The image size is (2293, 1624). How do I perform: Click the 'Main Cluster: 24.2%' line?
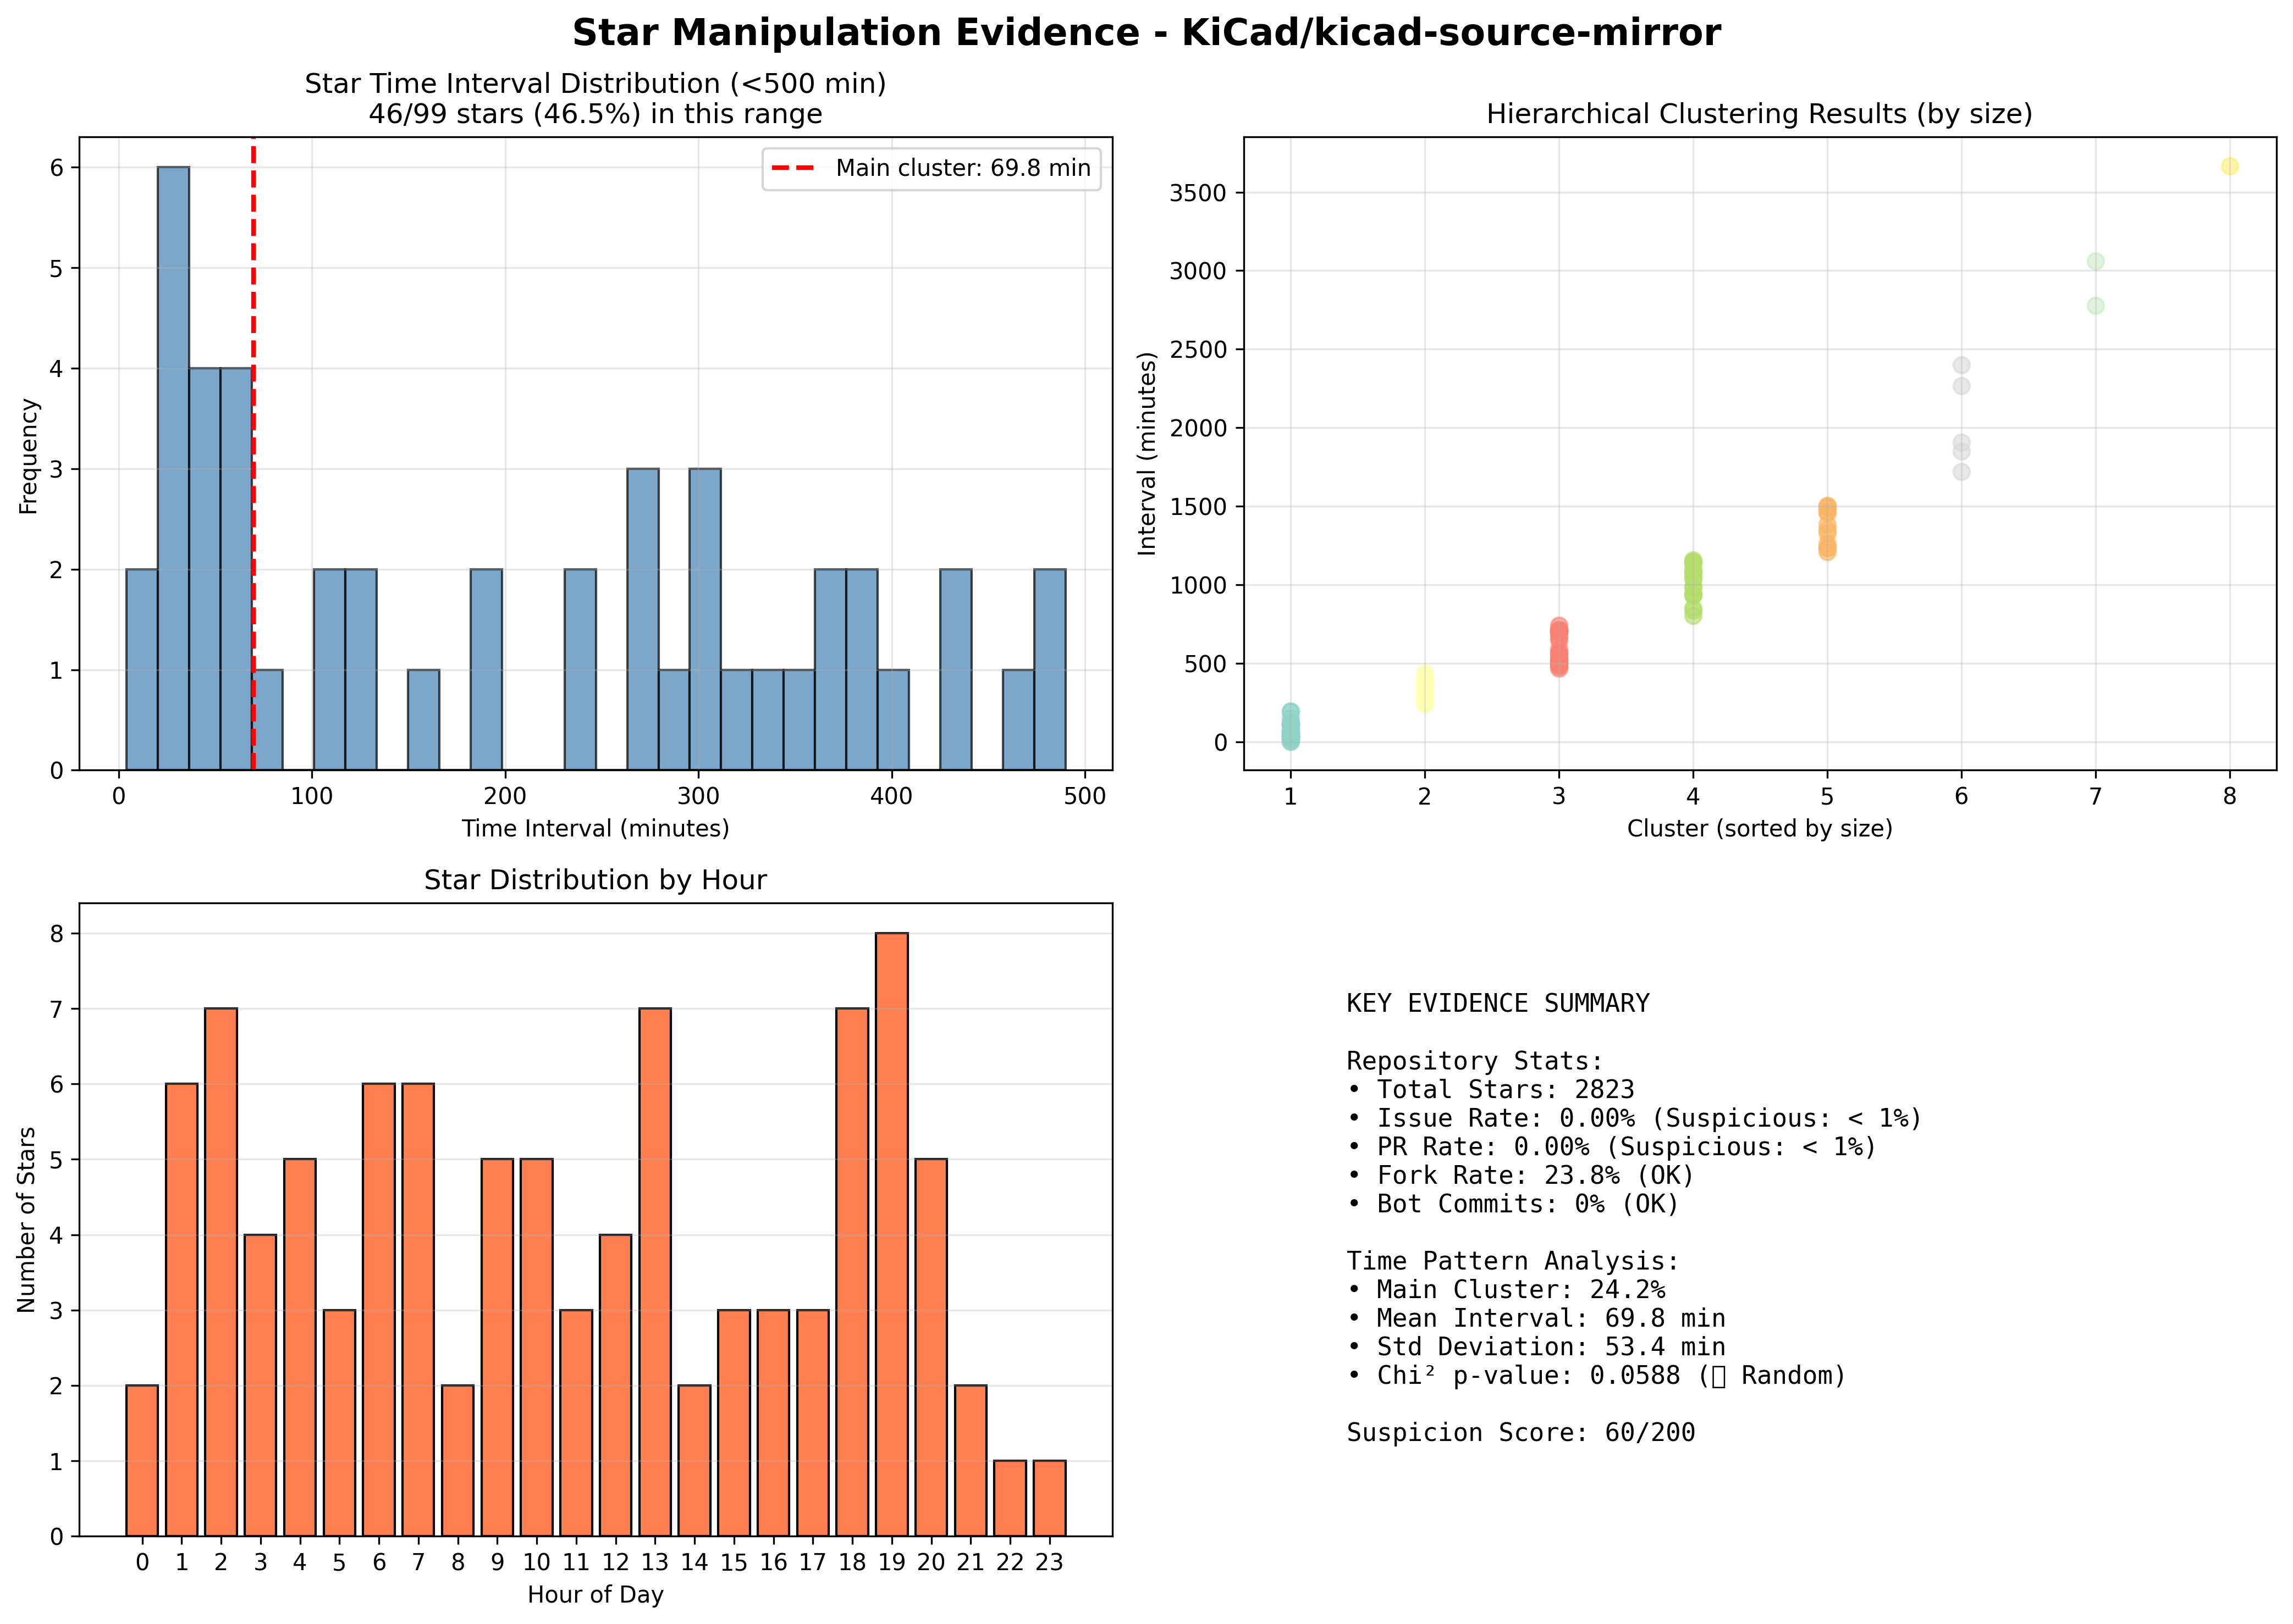[1506, 1289]
